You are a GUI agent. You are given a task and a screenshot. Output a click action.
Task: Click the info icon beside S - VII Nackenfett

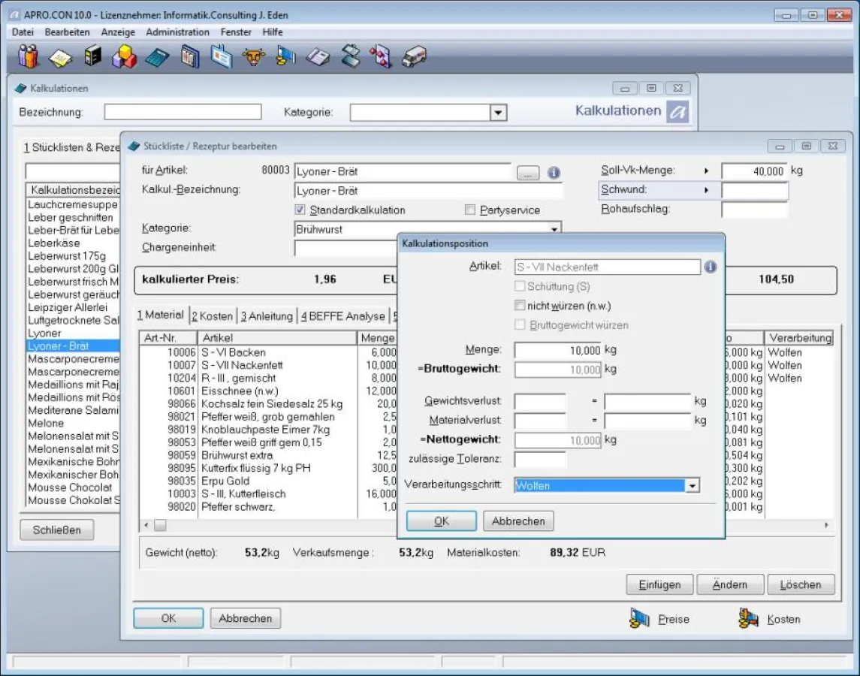(710, 267)
